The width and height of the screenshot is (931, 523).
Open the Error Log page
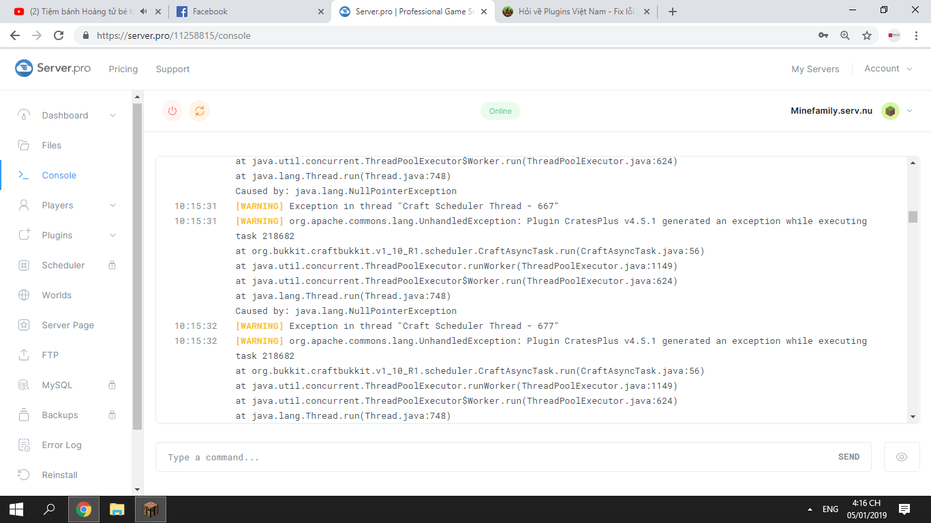[61, 445]
